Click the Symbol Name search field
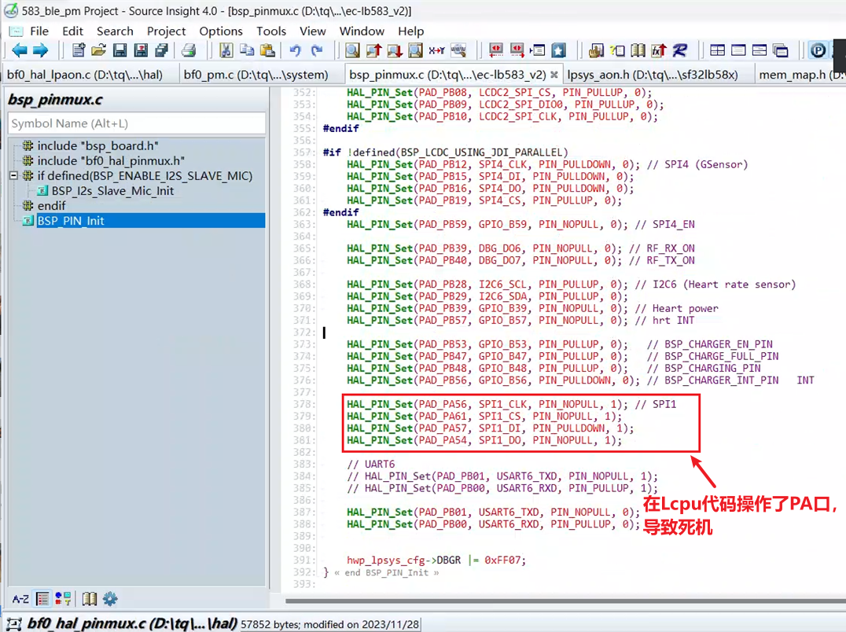This screenshot has height=632, width=846. click(137, 123)
